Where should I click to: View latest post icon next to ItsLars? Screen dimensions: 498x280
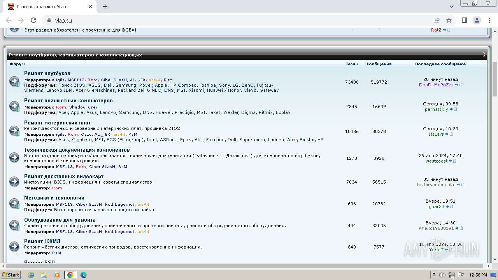pos(449,134)
